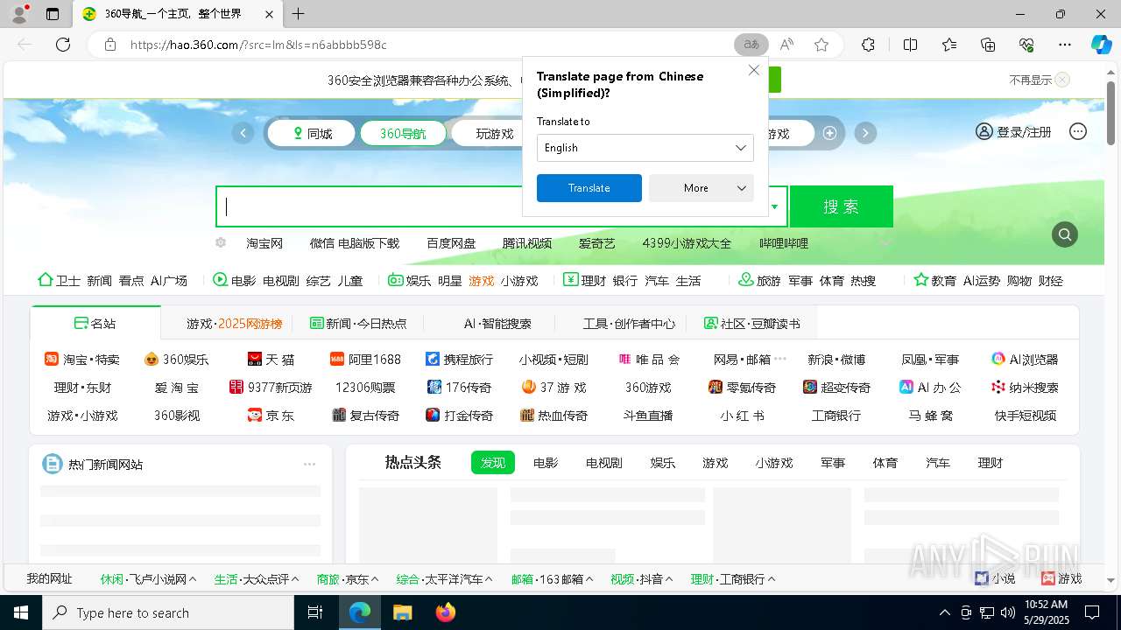Switch to the 新闻·今日热点 tab

click(x=358, y=323)
